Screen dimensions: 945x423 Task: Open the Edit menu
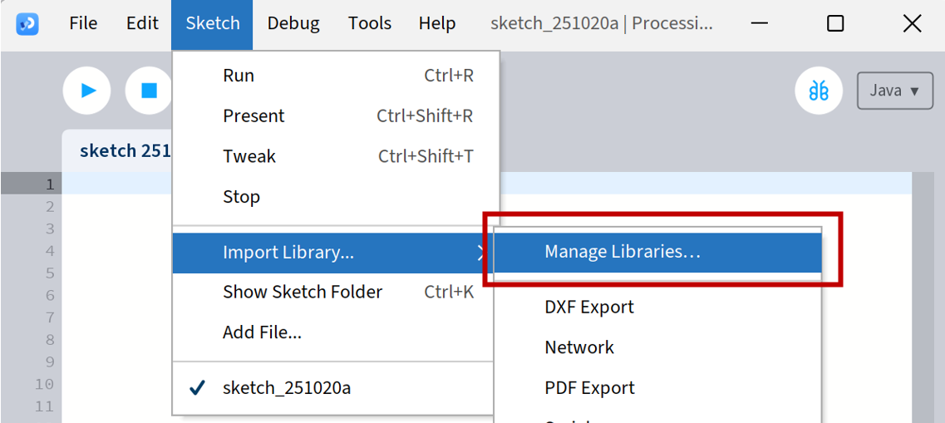tap(142, 23)
